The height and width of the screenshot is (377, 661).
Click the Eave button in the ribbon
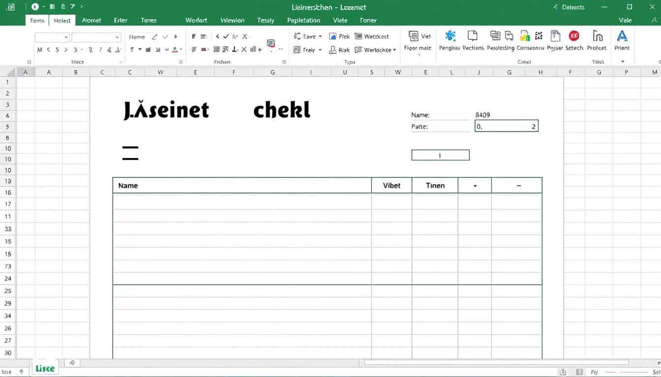309,36
